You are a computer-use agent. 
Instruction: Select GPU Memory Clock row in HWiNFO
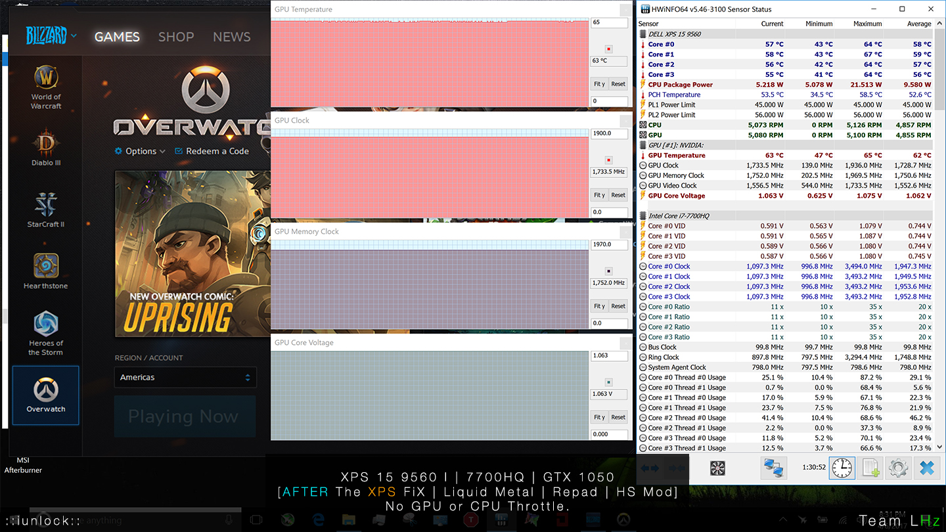(x=786, y=175)
